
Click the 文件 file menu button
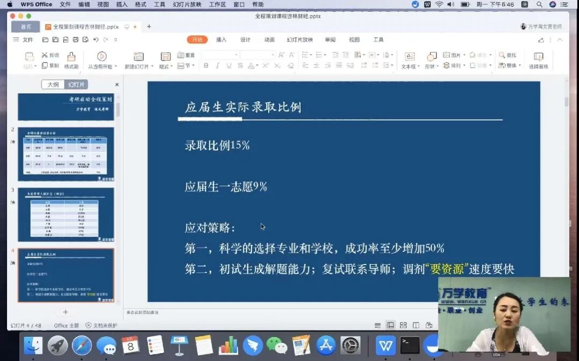[x=24, y=40]
